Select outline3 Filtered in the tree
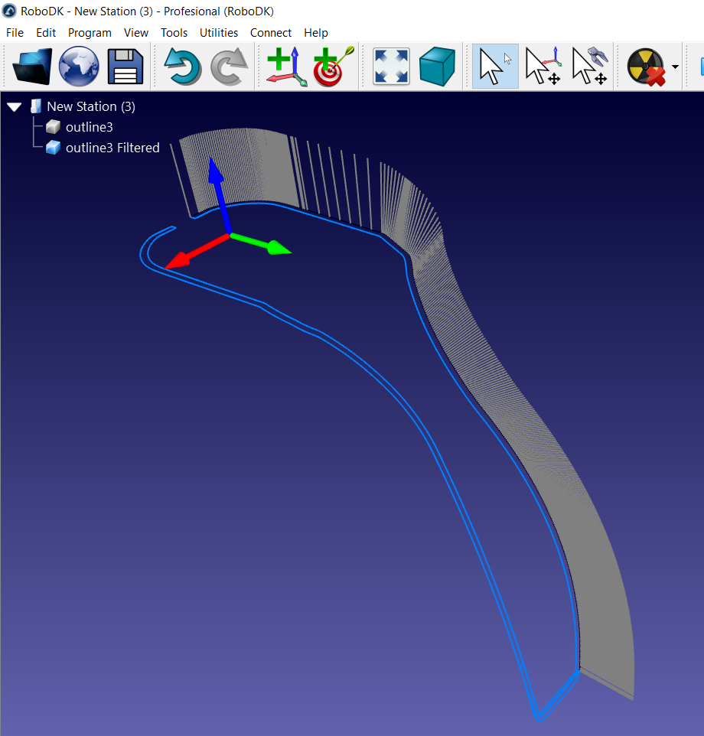The height and width of the screenshot is (736, 704). pos(112,148)
